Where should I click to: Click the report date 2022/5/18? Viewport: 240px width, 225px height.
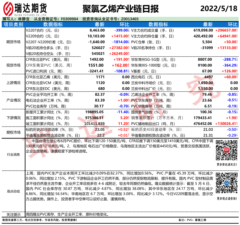click(x=218, y=8)
